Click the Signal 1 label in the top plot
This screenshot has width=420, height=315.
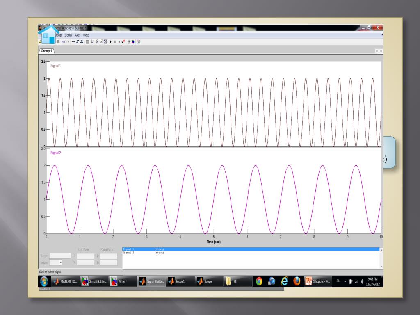[x=55, y=66]
